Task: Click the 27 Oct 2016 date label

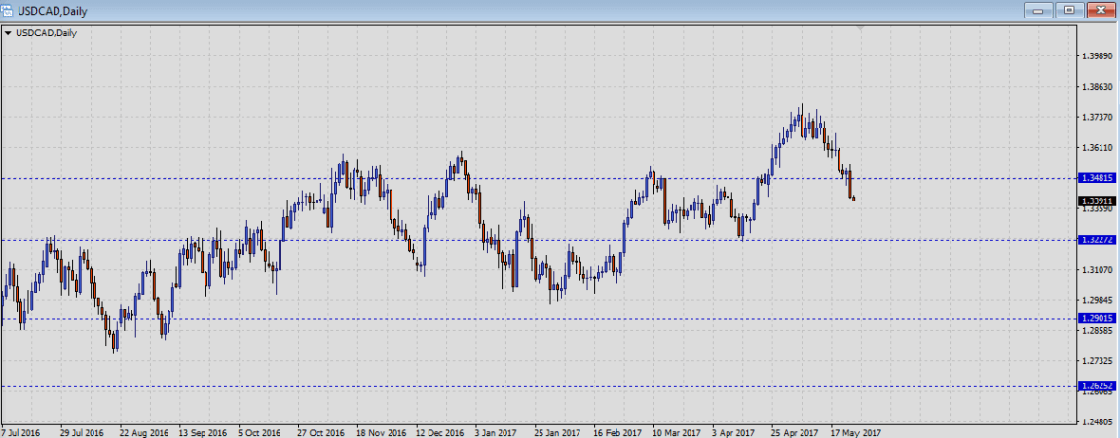Action: (321, 431)
